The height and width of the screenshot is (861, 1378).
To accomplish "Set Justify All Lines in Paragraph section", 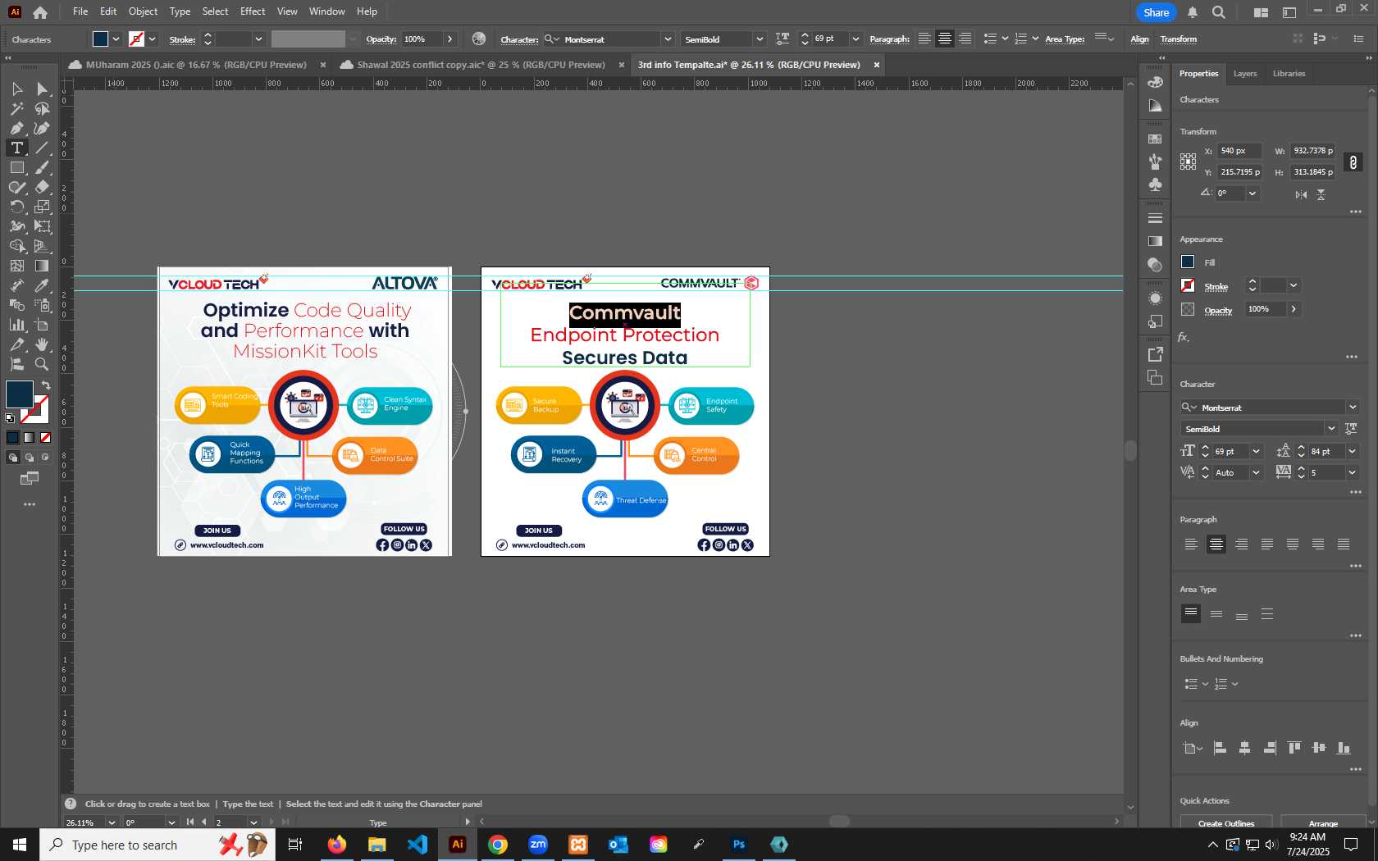I will 1344,544.
